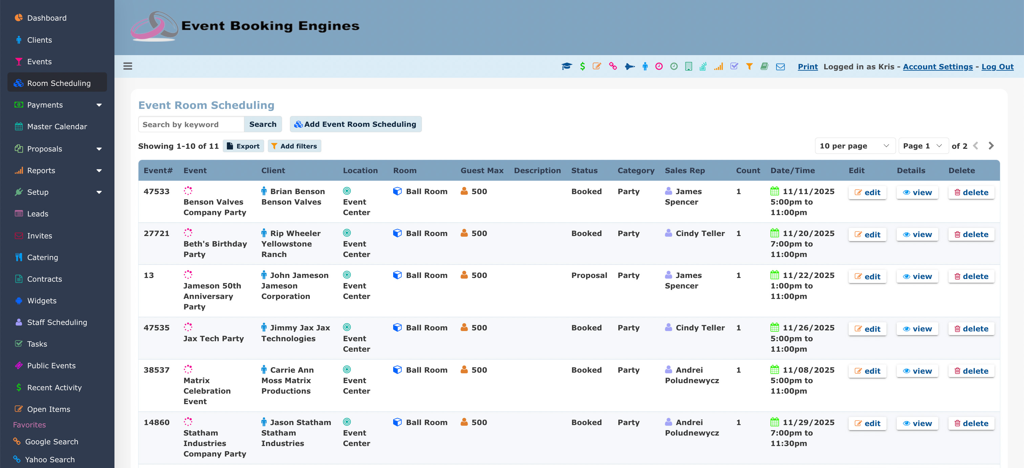1024x468 pixels.
Task: Click the green book toolbar icon
Action: point(764,66)
